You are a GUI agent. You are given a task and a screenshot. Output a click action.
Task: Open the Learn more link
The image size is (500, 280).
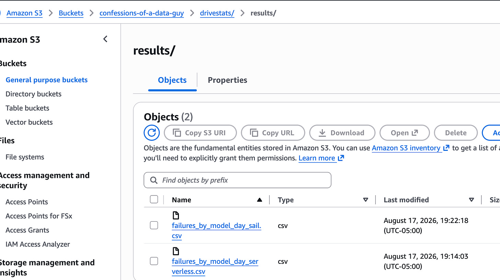coord(321,158)
